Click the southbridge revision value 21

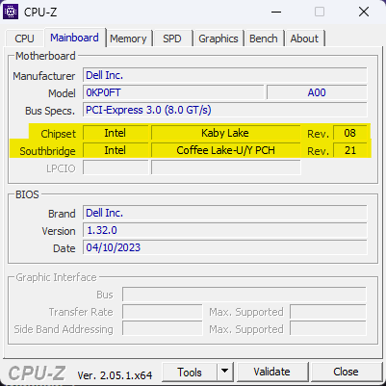click(x=350, y=150)
